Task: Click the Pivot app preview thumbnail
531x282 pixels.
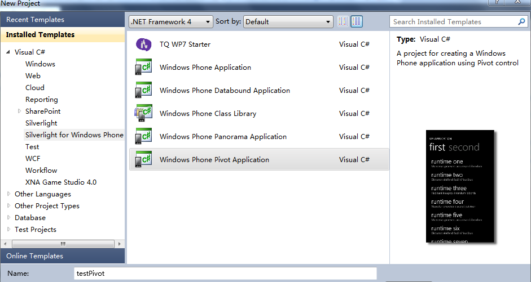Action: click(460, 186)
